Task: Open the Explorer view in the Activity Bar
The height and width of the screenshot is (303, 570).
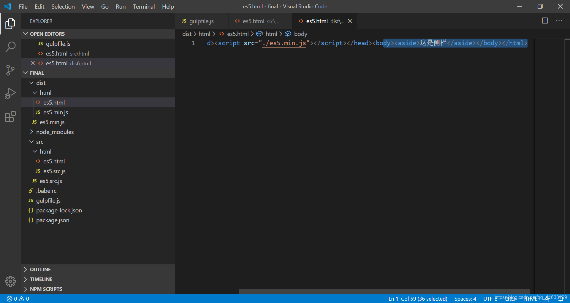Action: 10,24
